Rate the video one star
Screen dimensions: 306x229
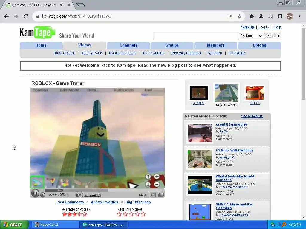point(119,214)
